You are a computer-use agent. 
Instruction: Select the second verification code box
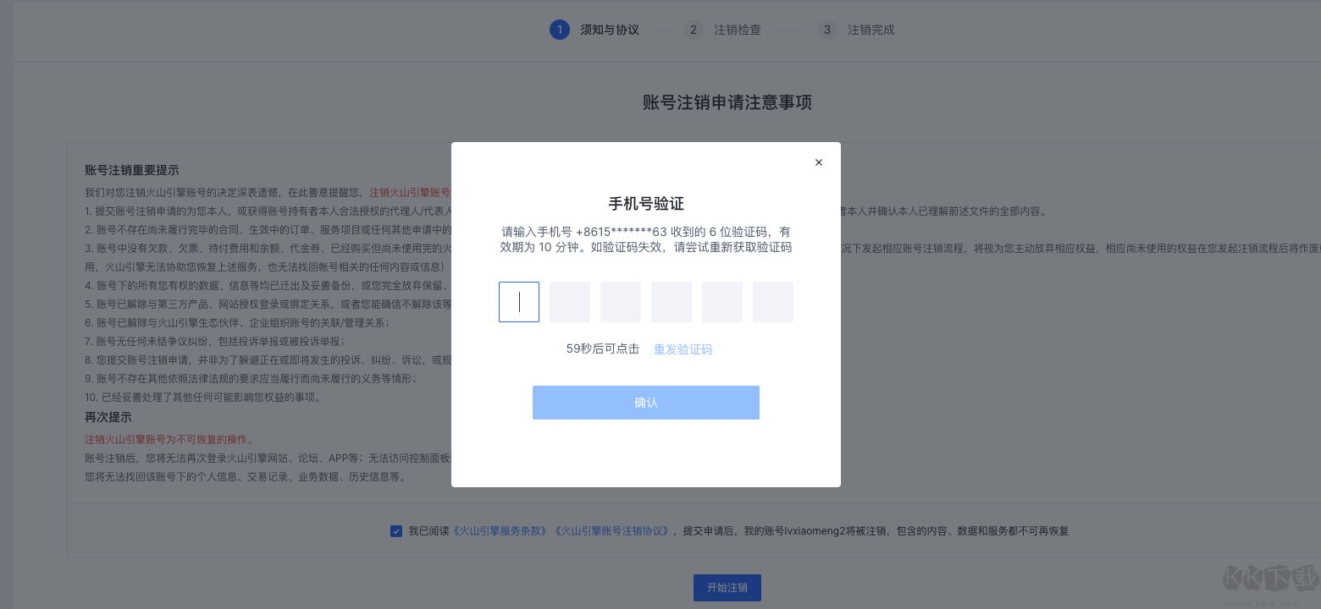(x=569, y=301)
